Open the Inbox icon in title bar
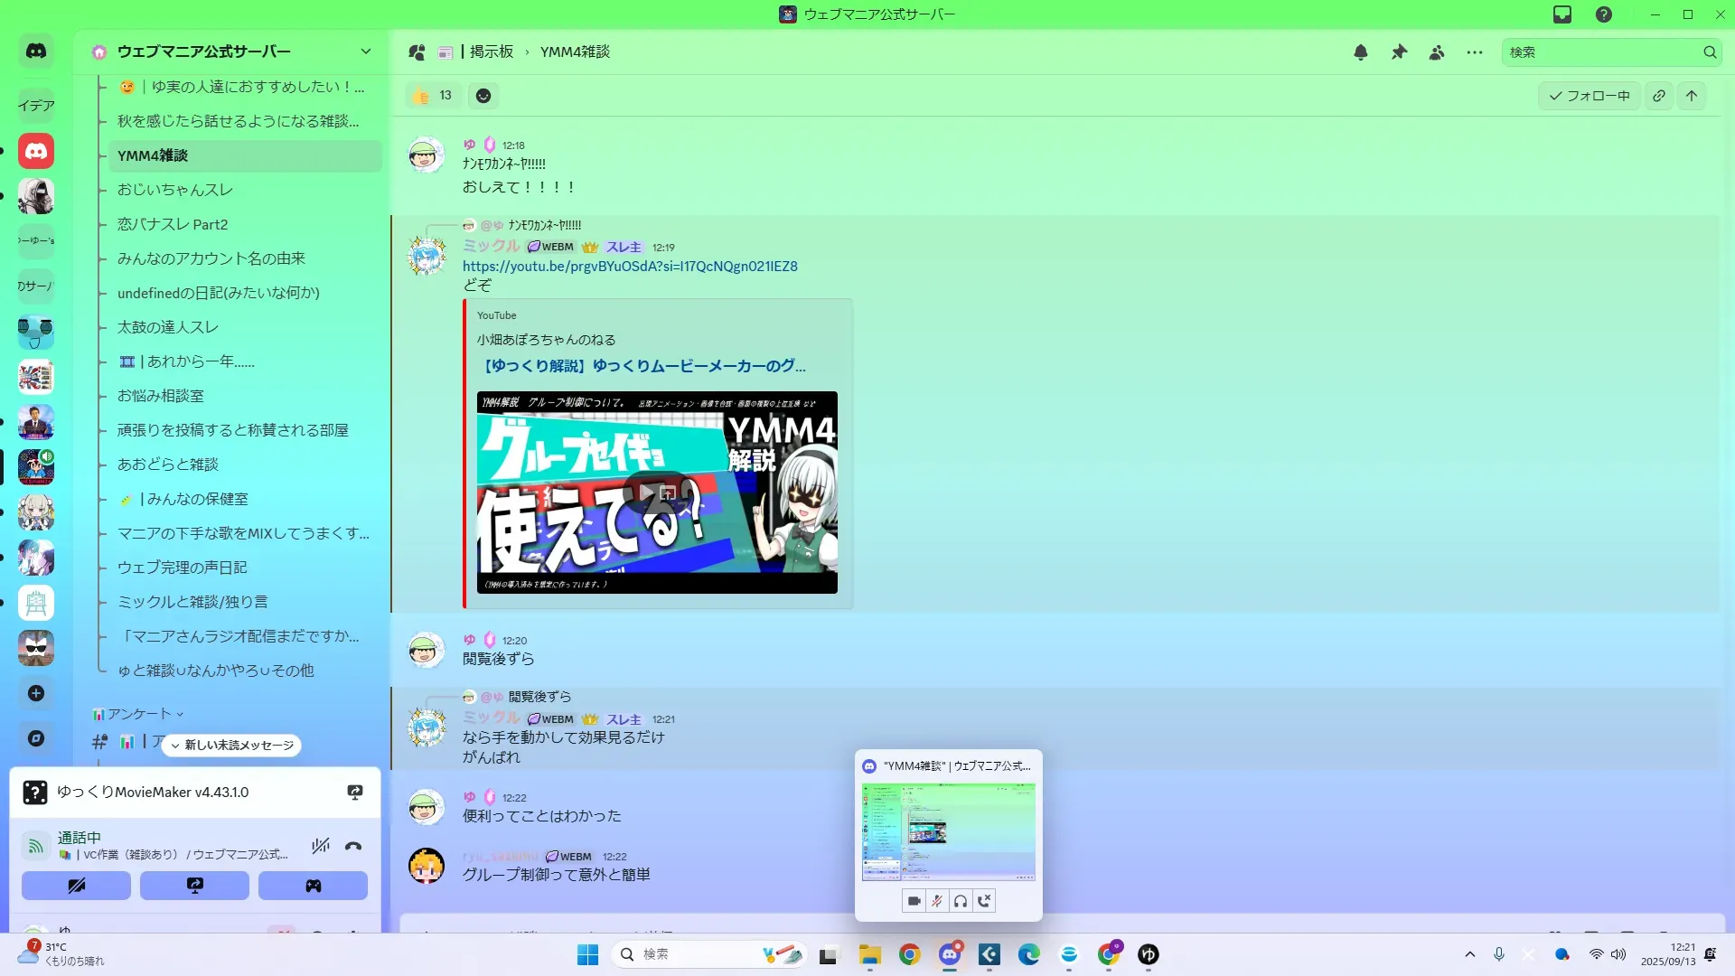This screenshot has width=1735, height=976. [1562, 14]
